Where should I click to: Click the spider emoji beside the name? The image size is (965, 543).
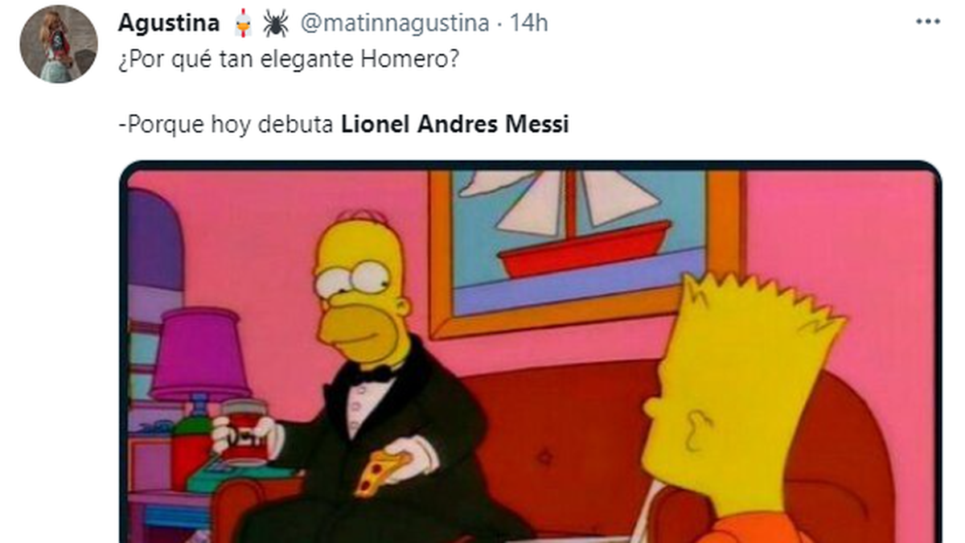click(276, 23)
